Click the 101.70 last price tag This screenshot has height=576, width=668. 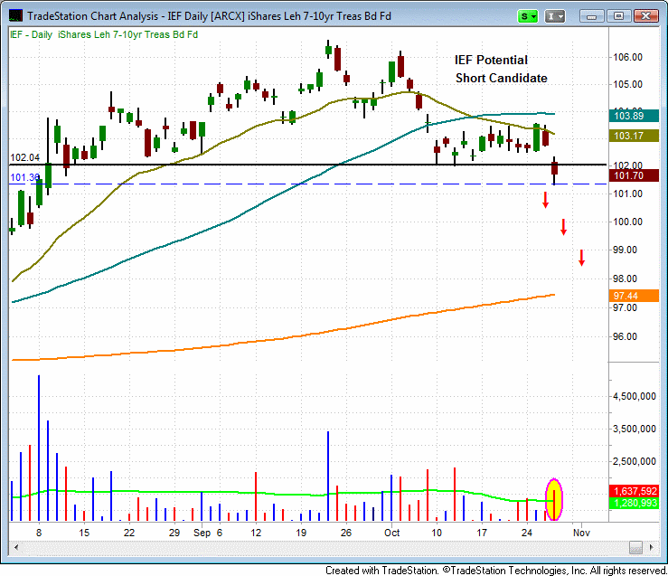pyautogui.click(x=634, y=175)
